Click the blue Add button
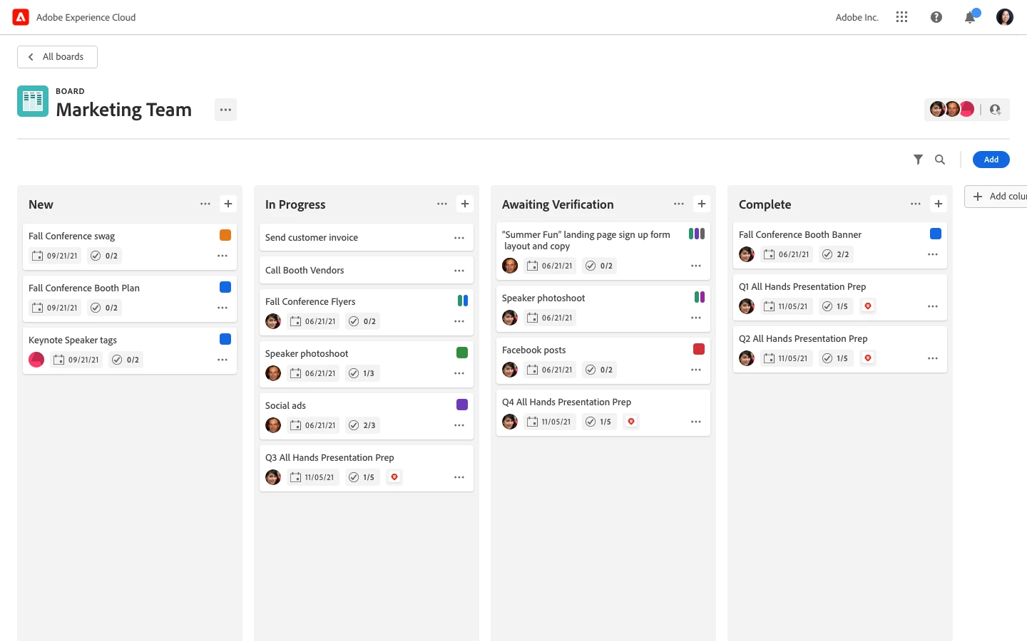The height and width of the screenshot is (641, 1027). point(991,160)
